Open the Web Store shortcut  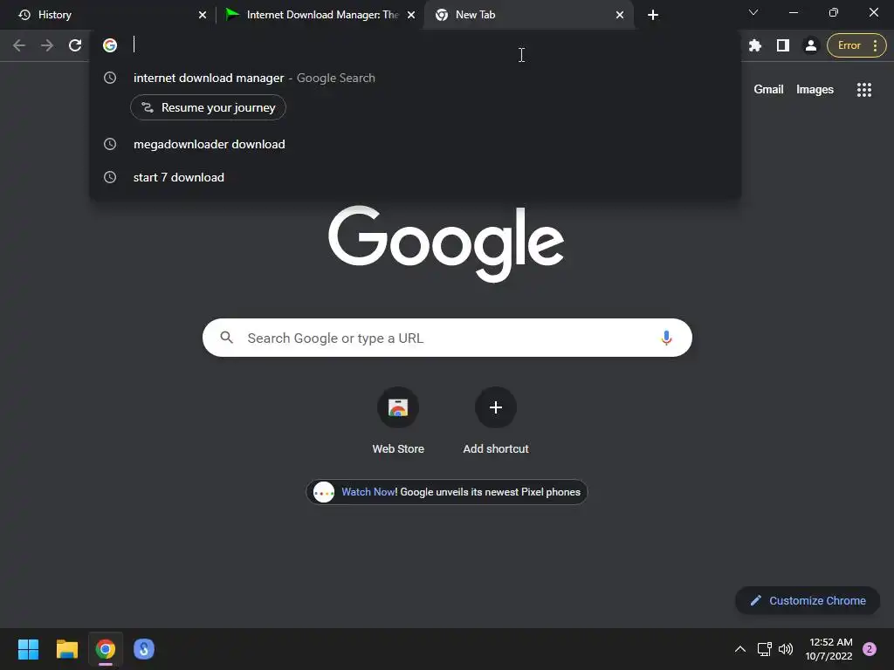pos(398,421)
